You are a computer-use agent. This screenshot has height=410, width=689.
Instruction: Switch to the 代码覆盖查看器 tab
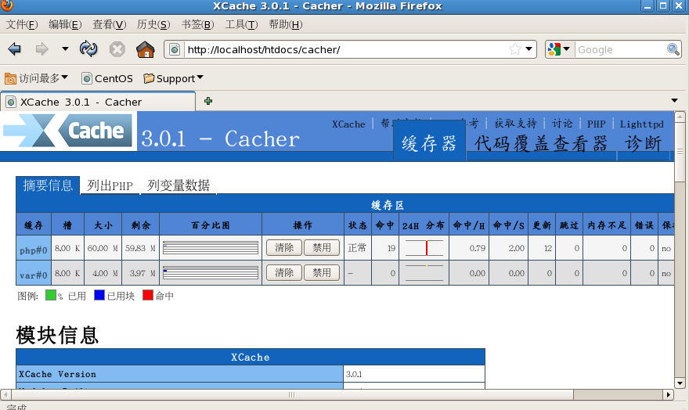(541, 143)
